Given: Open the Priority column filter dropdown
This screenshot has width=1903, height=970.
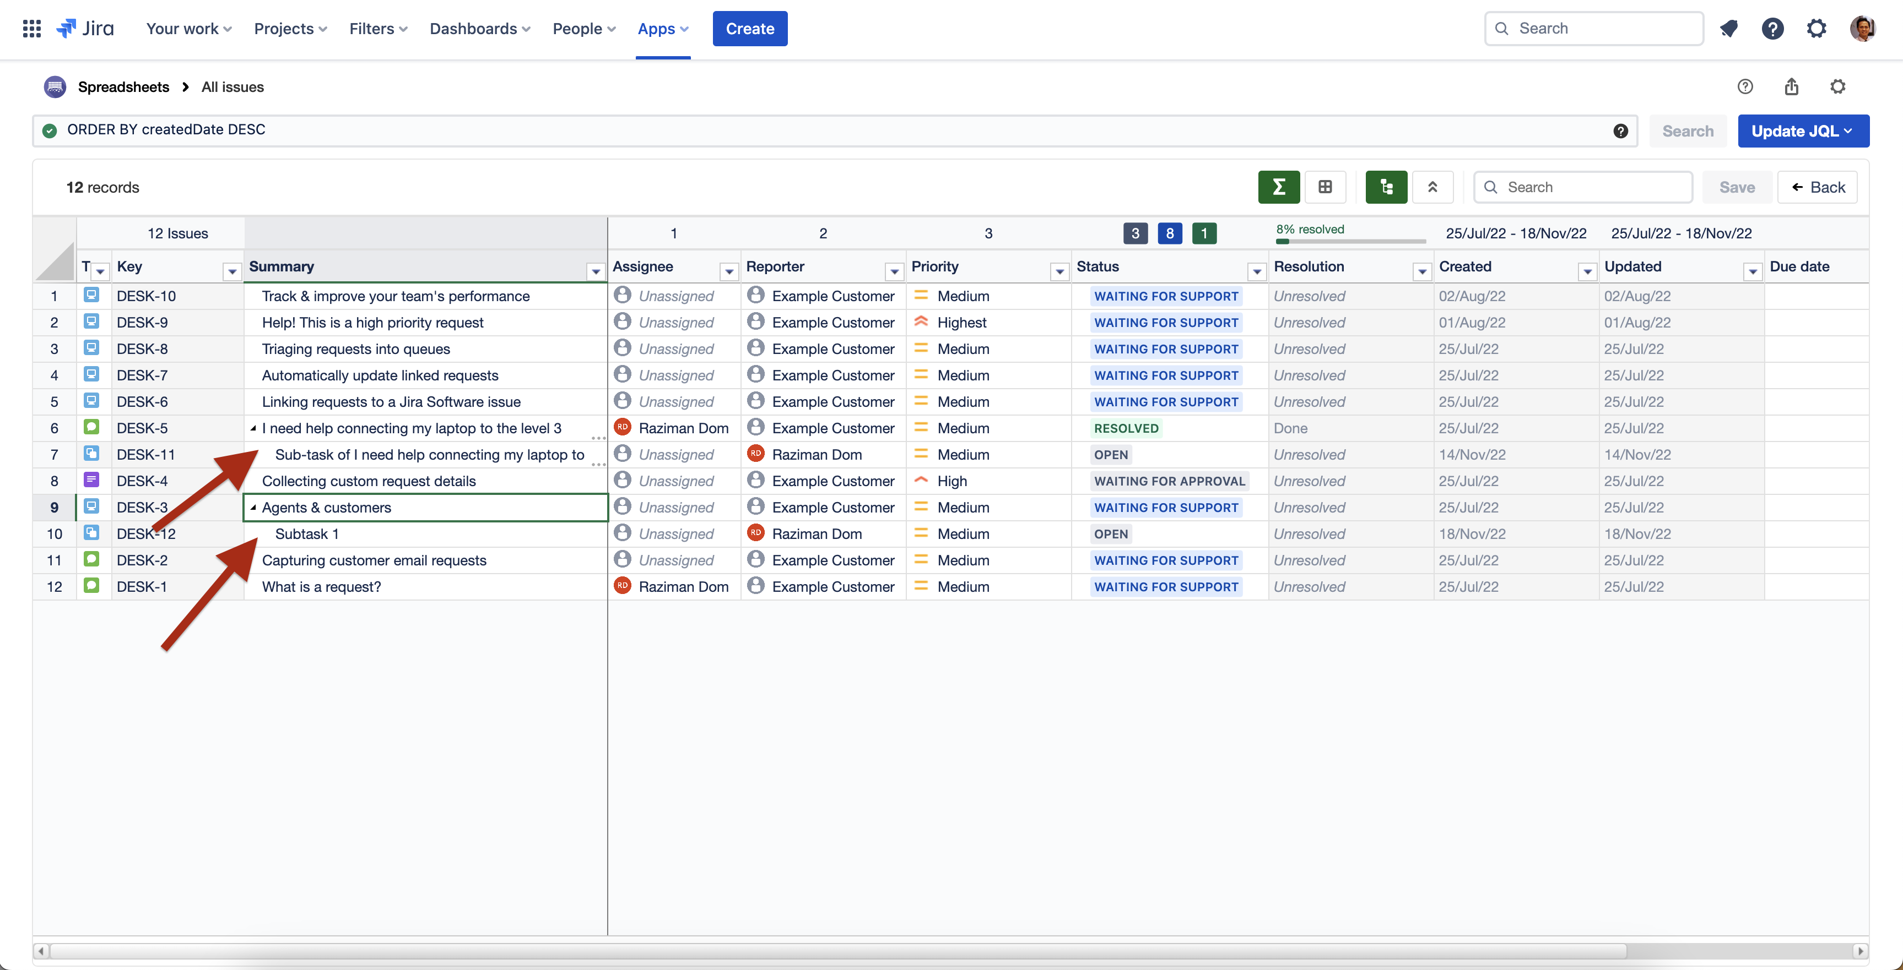Looking at the screenshot, I should (1059, 270).
